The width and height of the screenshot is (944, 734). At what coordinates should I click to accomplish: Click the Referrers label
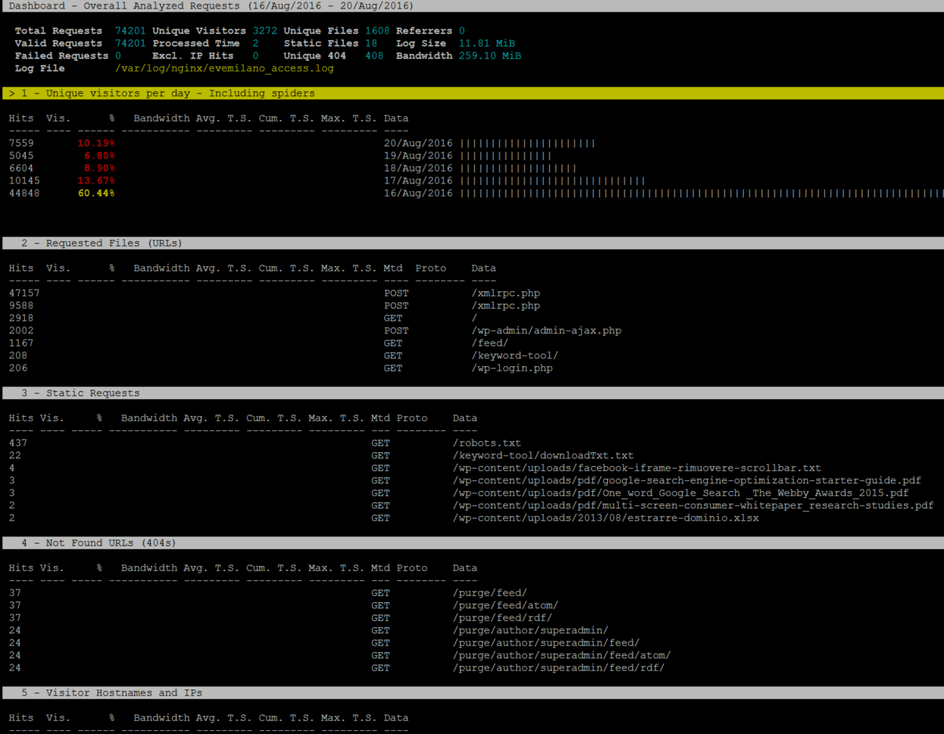tap(424, 31)
